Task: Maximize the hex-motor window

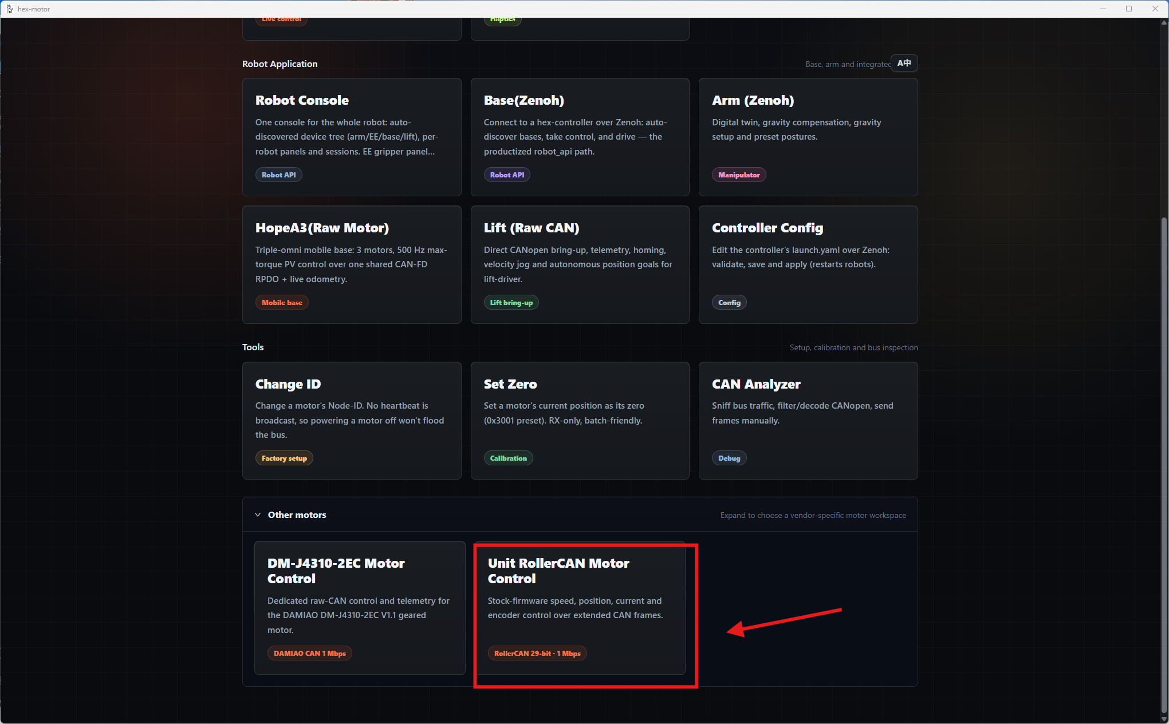Action: [x=1129, y=9]
